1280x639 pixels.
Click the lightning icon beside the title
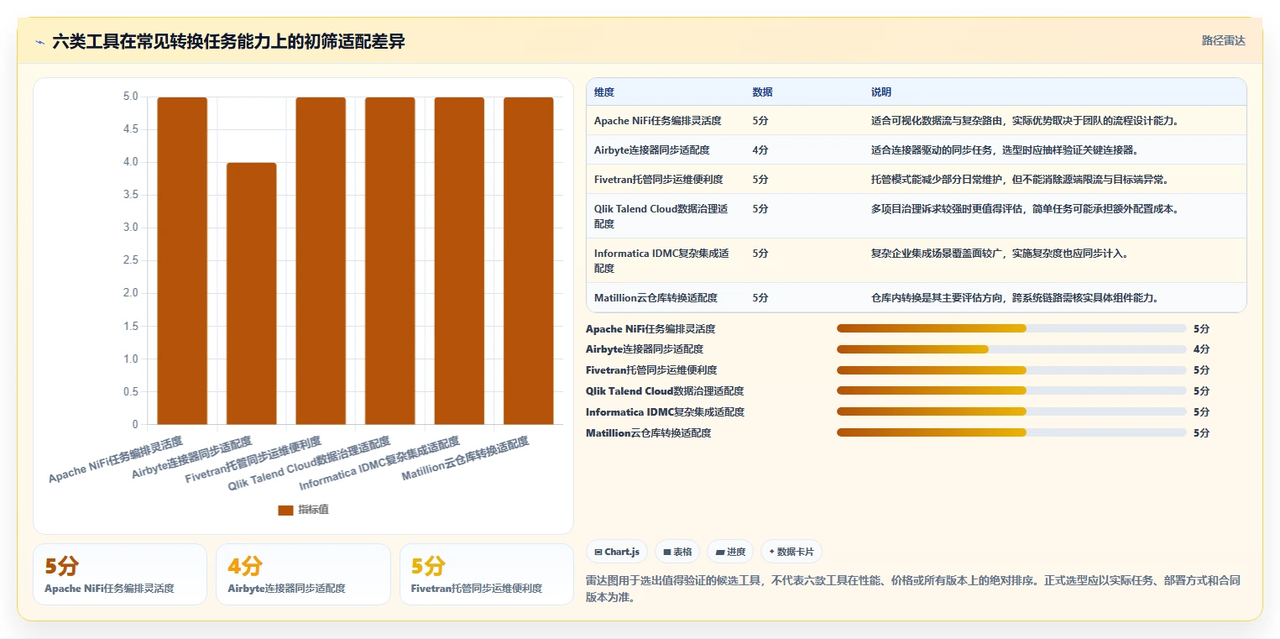point(39,41)
